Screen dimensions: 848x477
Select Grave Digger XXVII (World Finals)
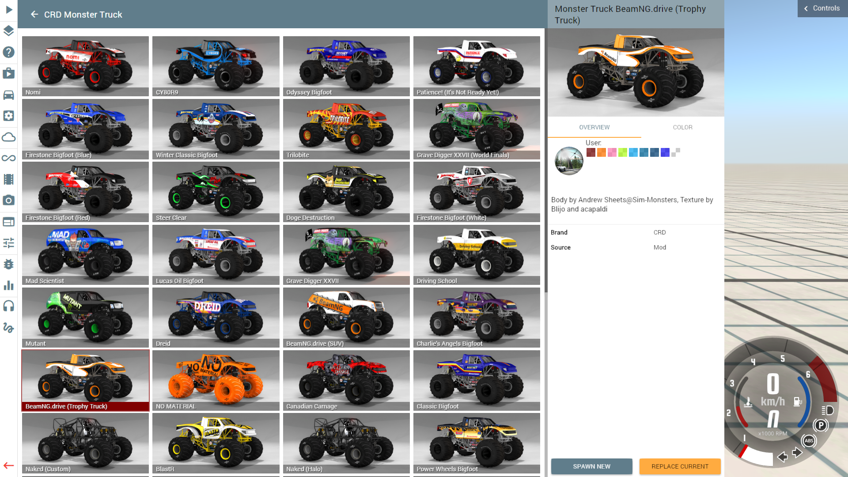coord(477,129)
